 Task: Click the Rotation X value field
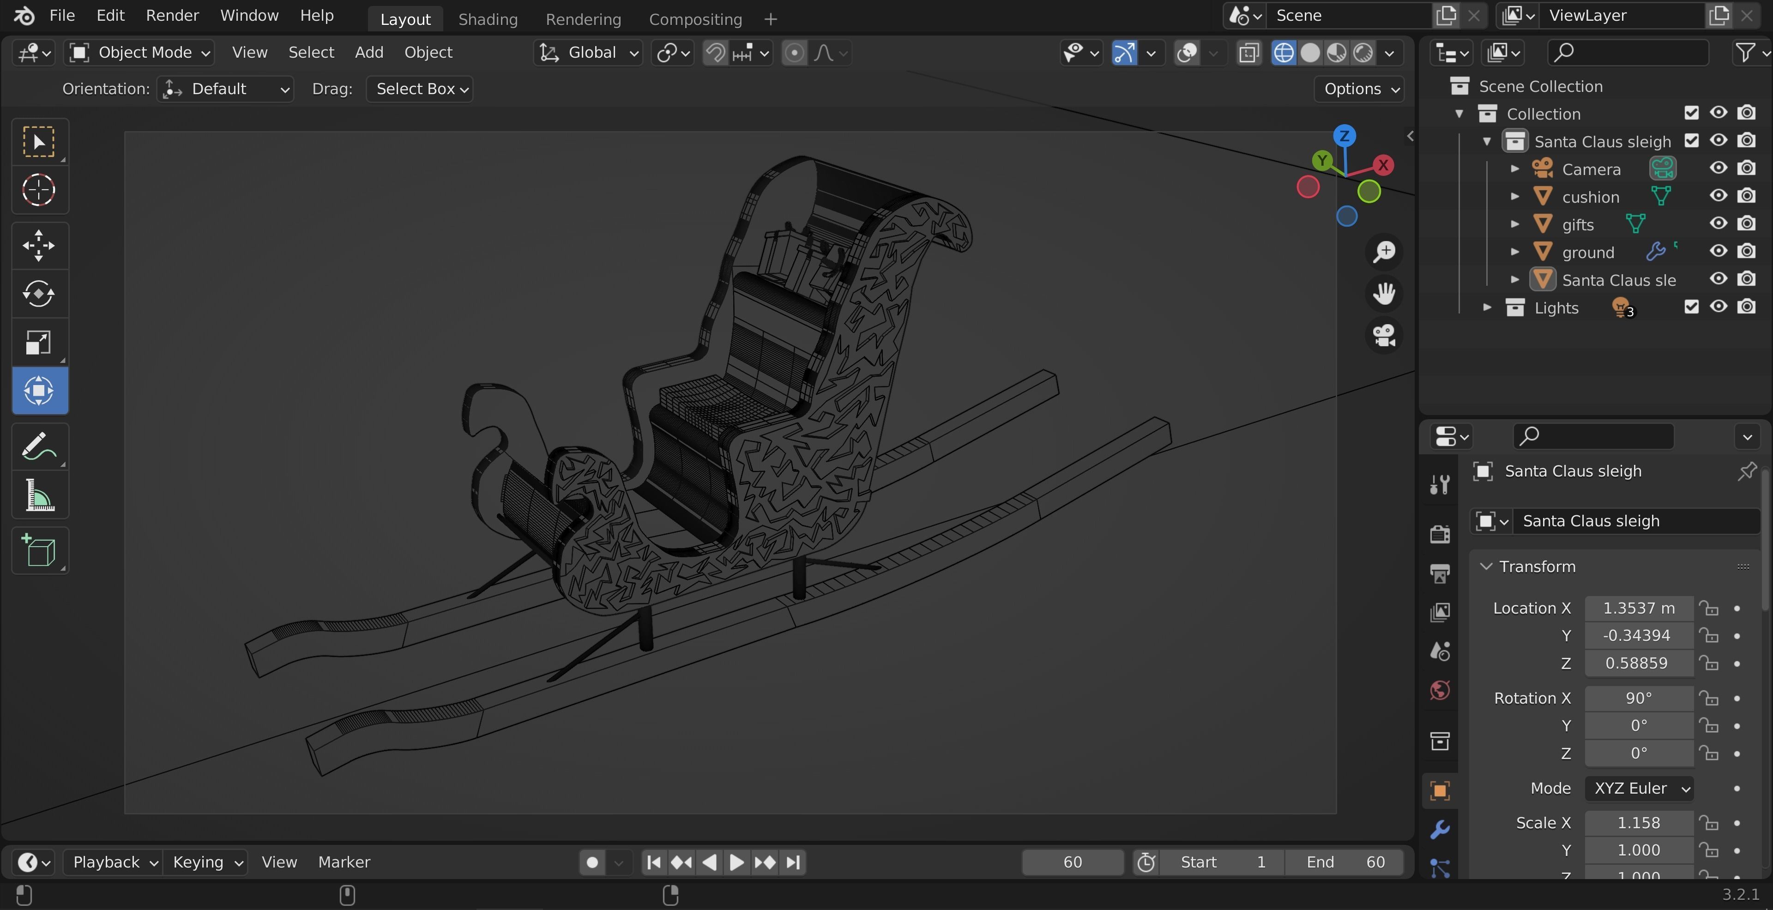(x=1639, y=699)
